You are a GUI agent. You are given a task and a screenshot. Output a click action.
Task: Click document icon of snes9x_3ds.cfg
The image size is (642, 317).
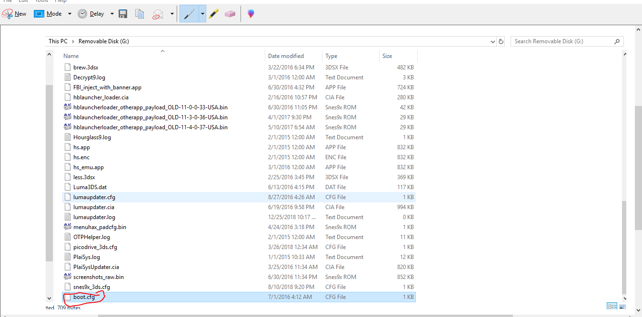coord(67,287)
